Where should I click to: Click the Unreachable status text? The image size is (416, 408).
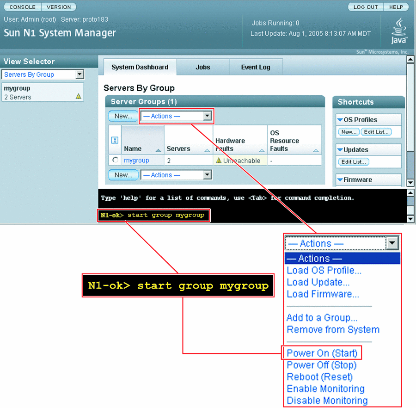[241, 161]
